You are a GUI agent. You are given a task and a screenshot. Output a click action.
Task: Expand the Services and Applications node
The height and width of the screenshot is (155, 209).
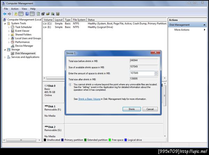5,57
